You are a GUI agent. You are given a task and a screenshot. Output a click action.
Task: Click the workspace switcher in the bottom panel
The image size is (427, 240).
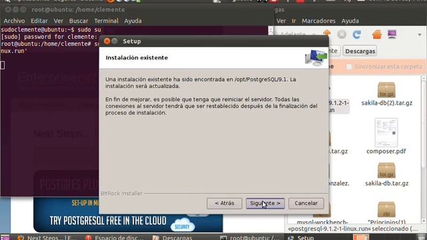[361, 237]
